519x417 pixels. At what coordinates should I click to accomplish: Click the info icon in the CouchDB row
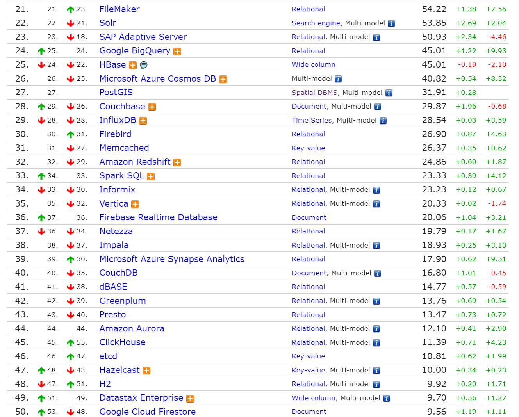[x=378, y=273]
